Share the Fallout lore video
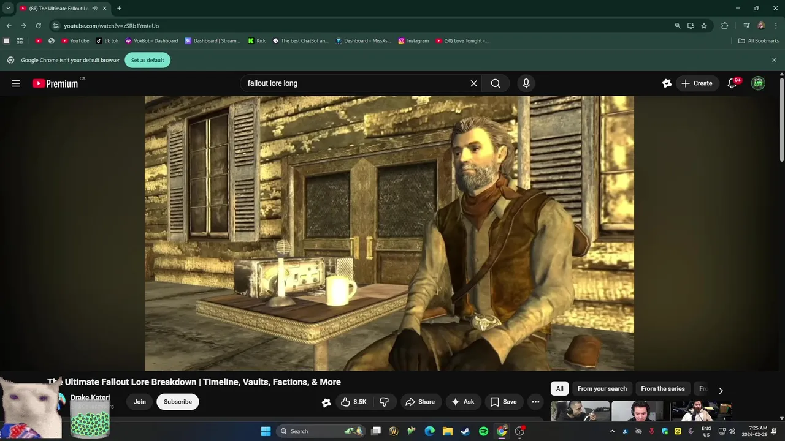The height and width of the screenshot is (441, 785). tap(421, 402)
